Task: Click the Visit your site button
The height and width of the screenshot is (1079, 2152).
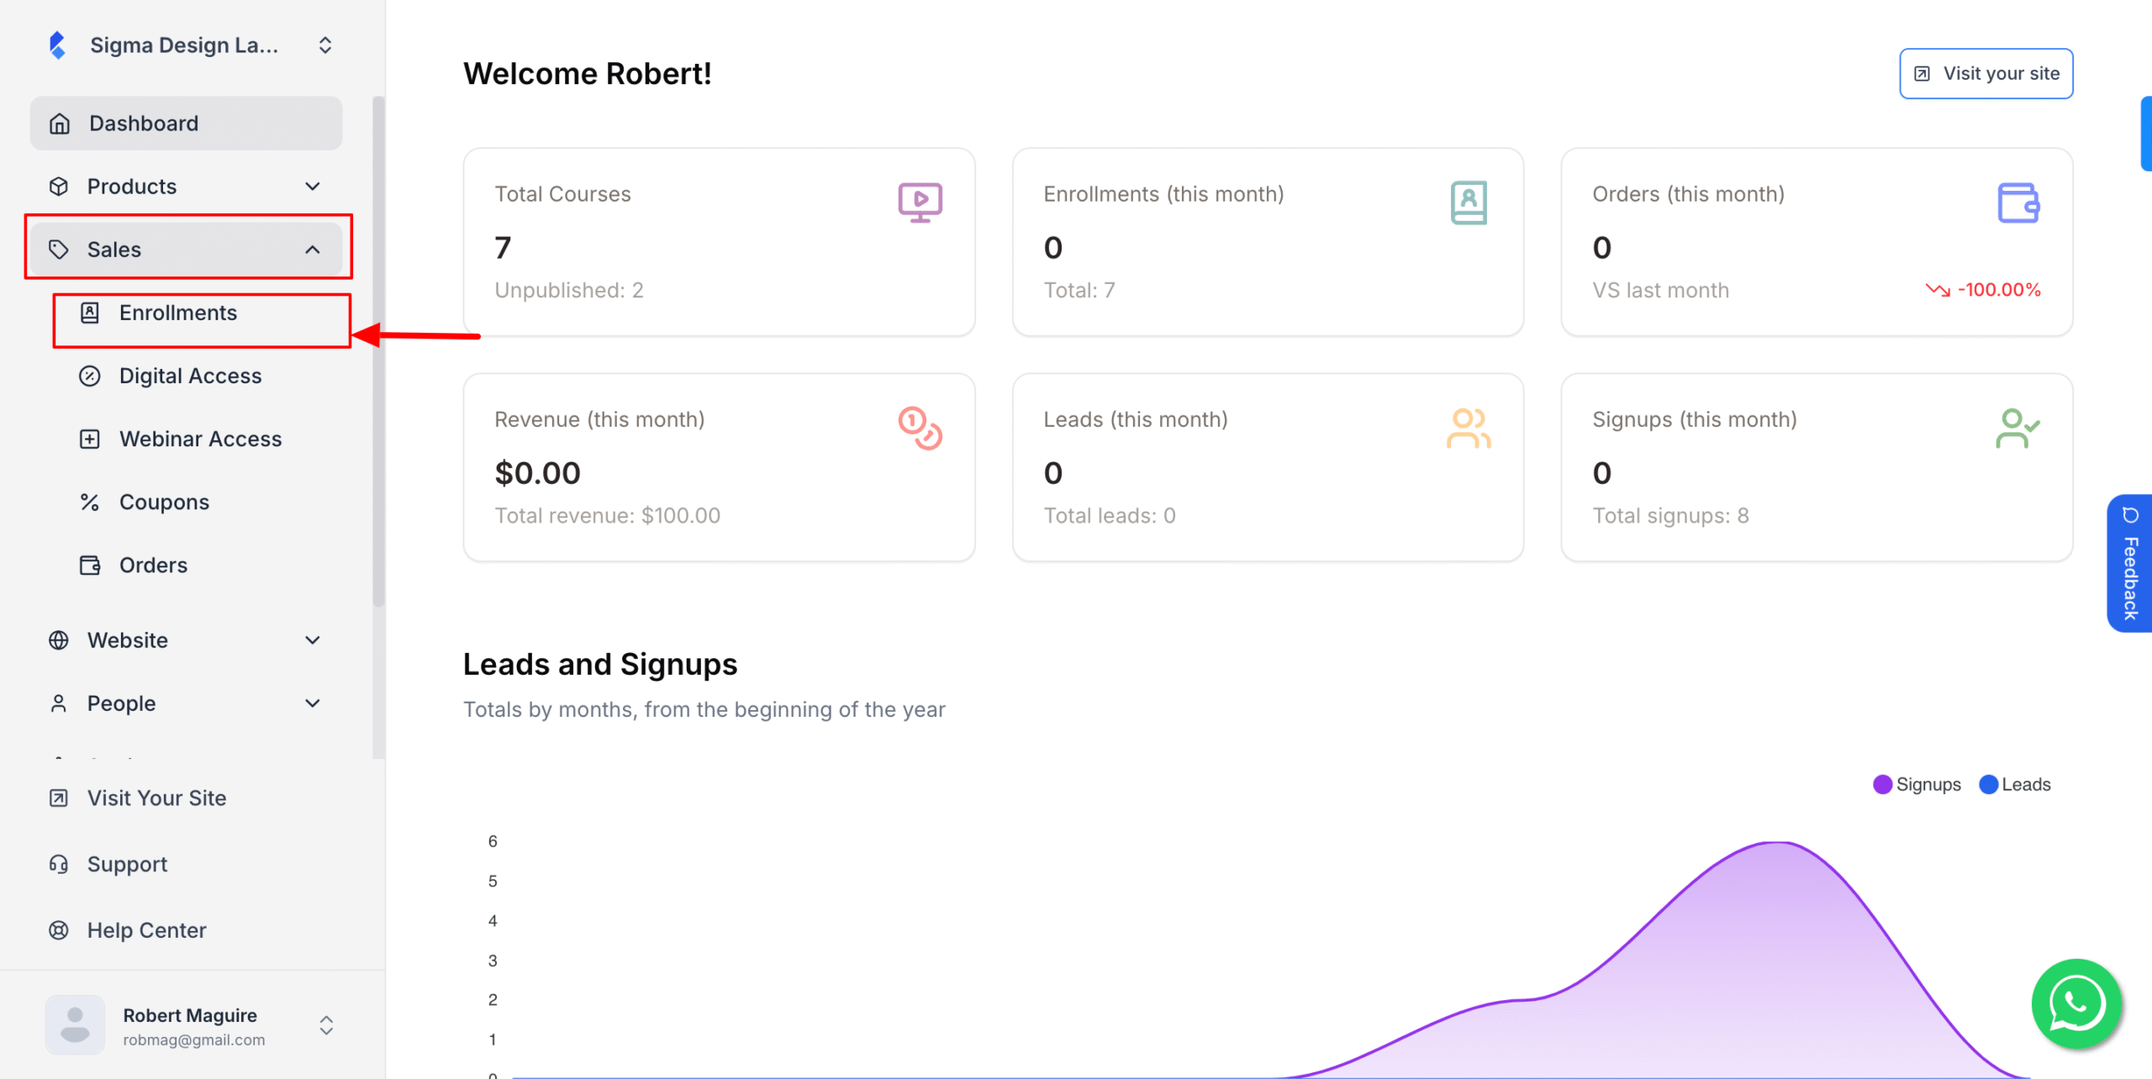Action: pos(1986,74)
